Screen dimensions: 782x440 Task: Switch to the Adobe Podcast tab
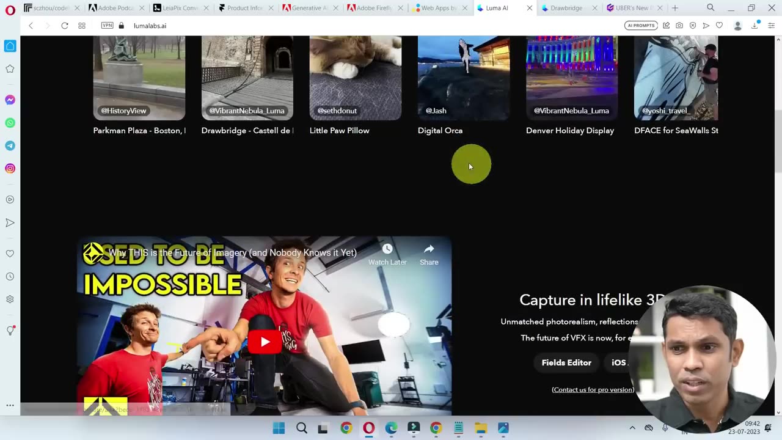pos(116,8)
